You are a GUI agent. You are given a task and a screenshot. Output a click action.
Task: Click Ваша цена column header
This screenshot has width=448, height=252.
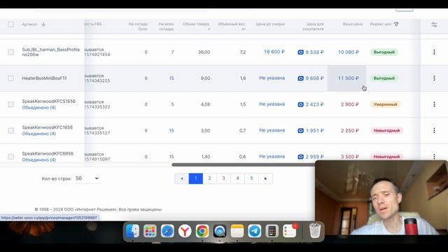(x=353, y=24)
